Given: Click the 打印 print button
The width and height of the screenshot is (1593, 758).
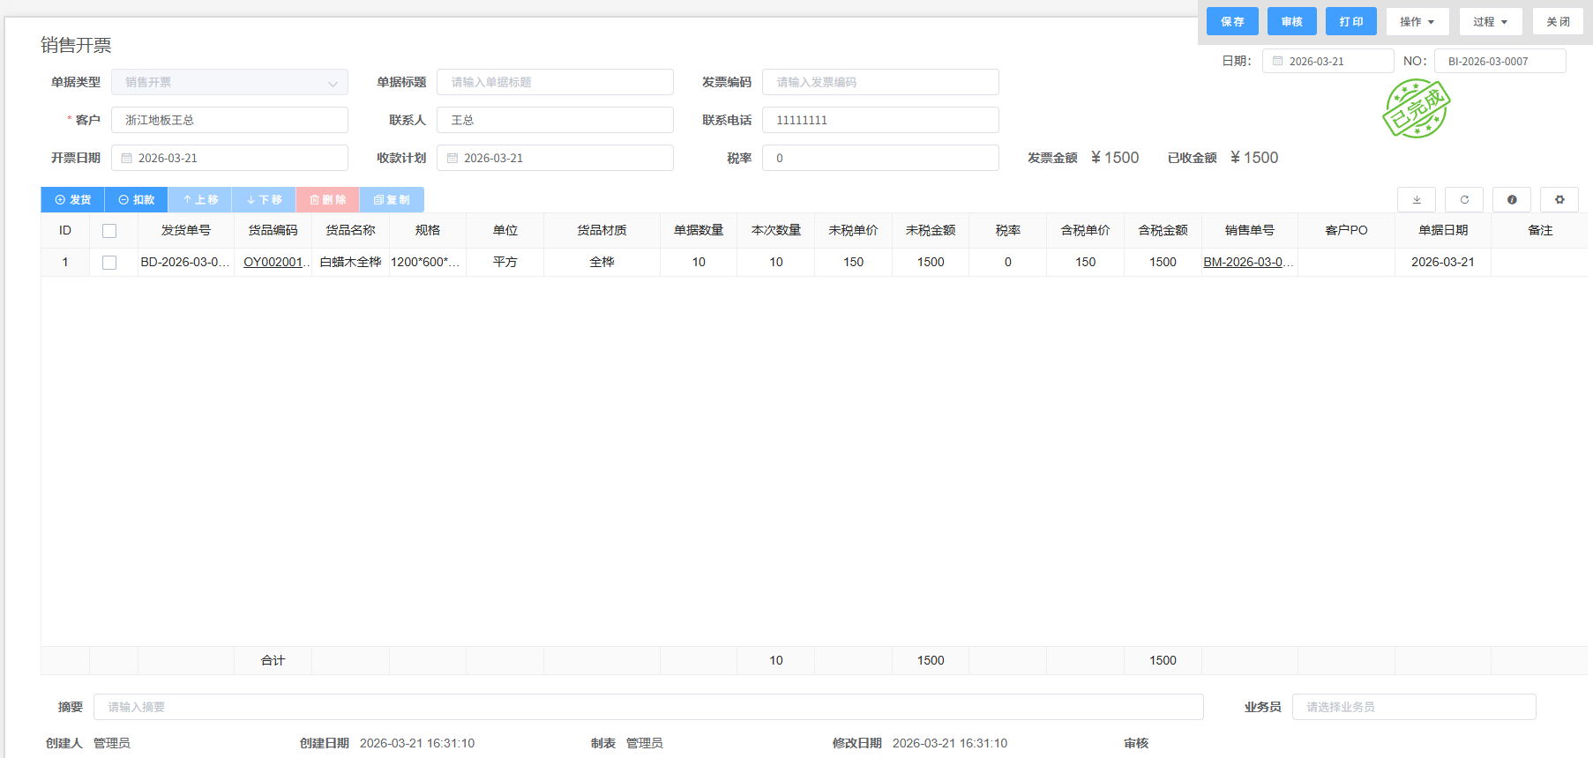Looking at the screenshot, I should click(x=1350, y=22).
